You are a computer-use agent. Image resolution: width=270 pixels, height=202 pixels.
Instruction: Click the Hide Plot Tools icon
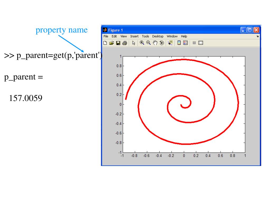point(194,43)
